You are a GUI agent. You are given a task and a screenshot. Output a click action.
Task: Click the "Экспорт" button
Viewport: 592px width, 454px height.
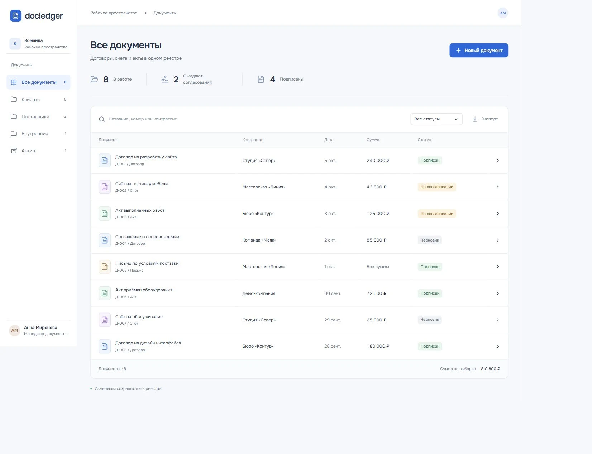click(x=485, y=119)
